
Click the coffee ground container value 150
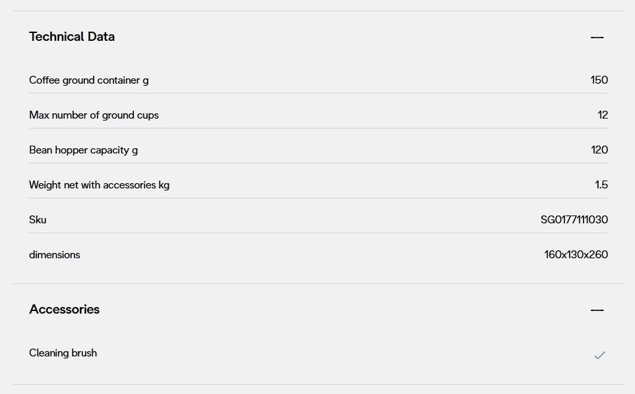point(599,80)
